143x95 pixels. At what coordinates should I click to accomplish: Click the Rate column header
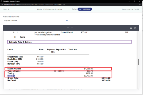pos(41,50)
